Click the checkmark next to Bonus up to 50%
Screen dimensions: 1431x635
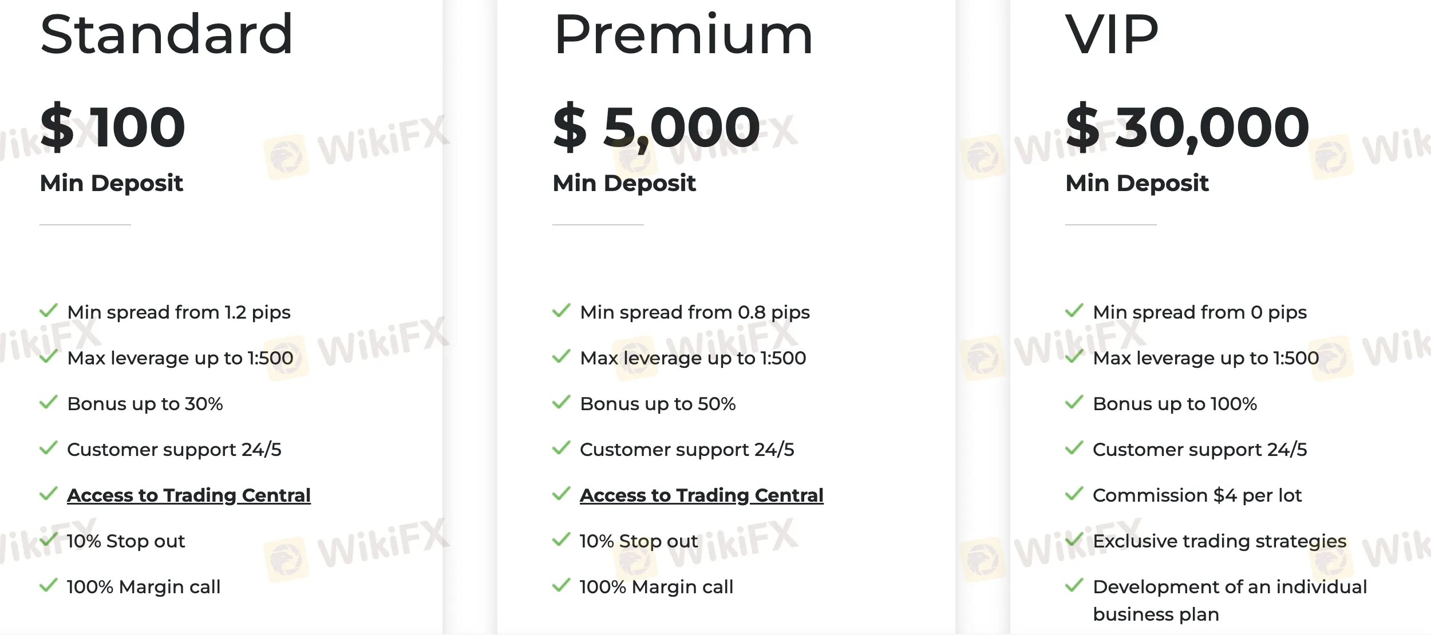pos(562,402)
